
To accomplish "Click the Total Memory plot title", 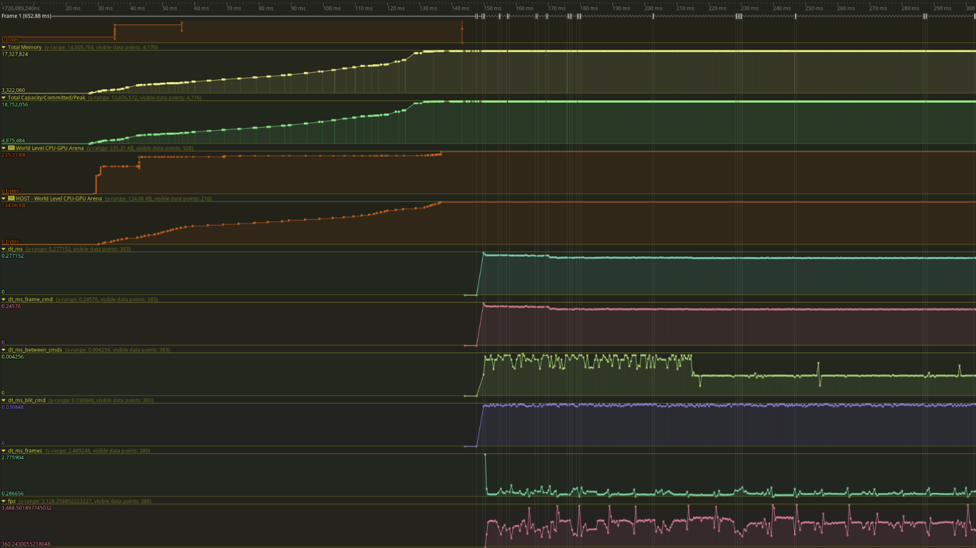I will pyautogui.click(x=24, y=47).
